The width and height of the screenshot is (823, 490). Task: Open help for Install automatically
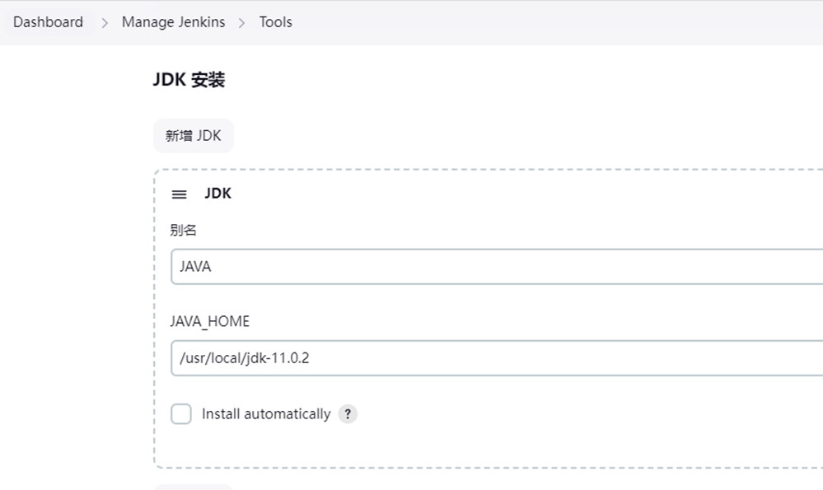(348, 414)
